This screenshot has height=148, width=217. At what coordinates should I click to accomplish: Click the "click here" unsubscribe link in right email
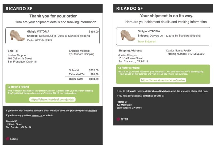click(202, 91)
